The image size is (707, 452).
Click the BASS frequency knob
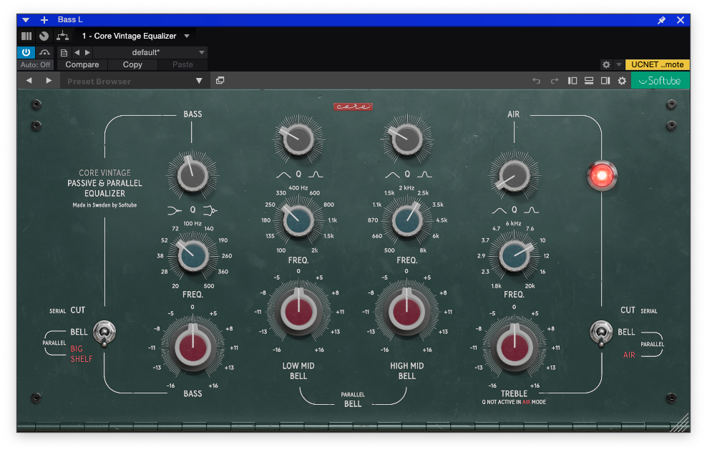click(193, 255)
